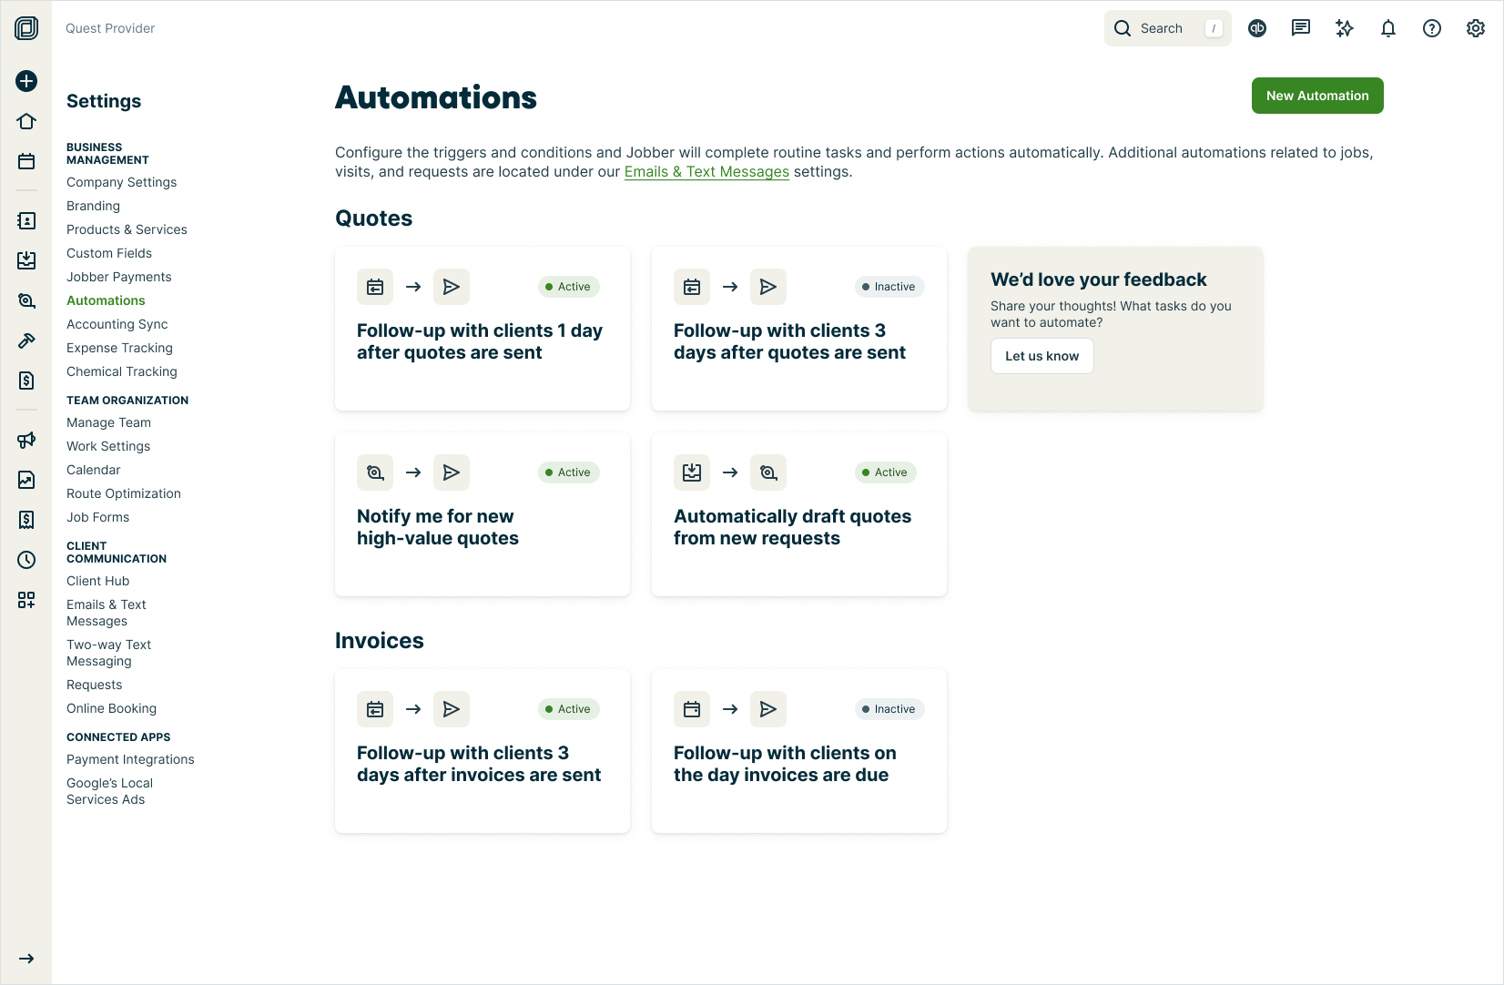1504x985 pixels.
Task: Select the Clients address book icon
Action: (26, 220)
